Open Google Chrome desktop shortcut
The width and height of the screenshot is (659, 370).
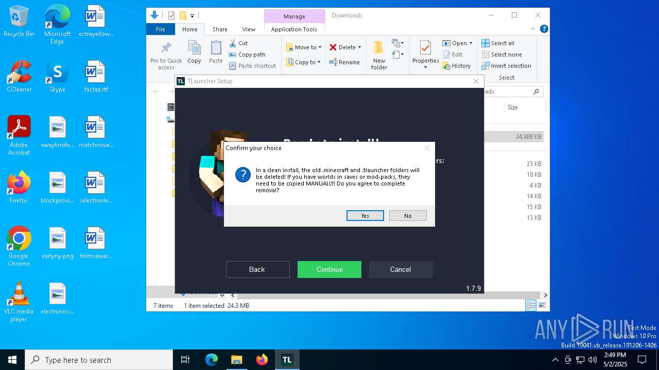(19, 247)
